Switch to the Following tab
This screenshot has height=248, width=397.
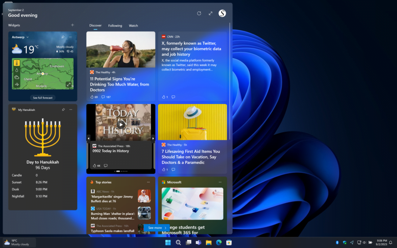(x=115, y=26)
